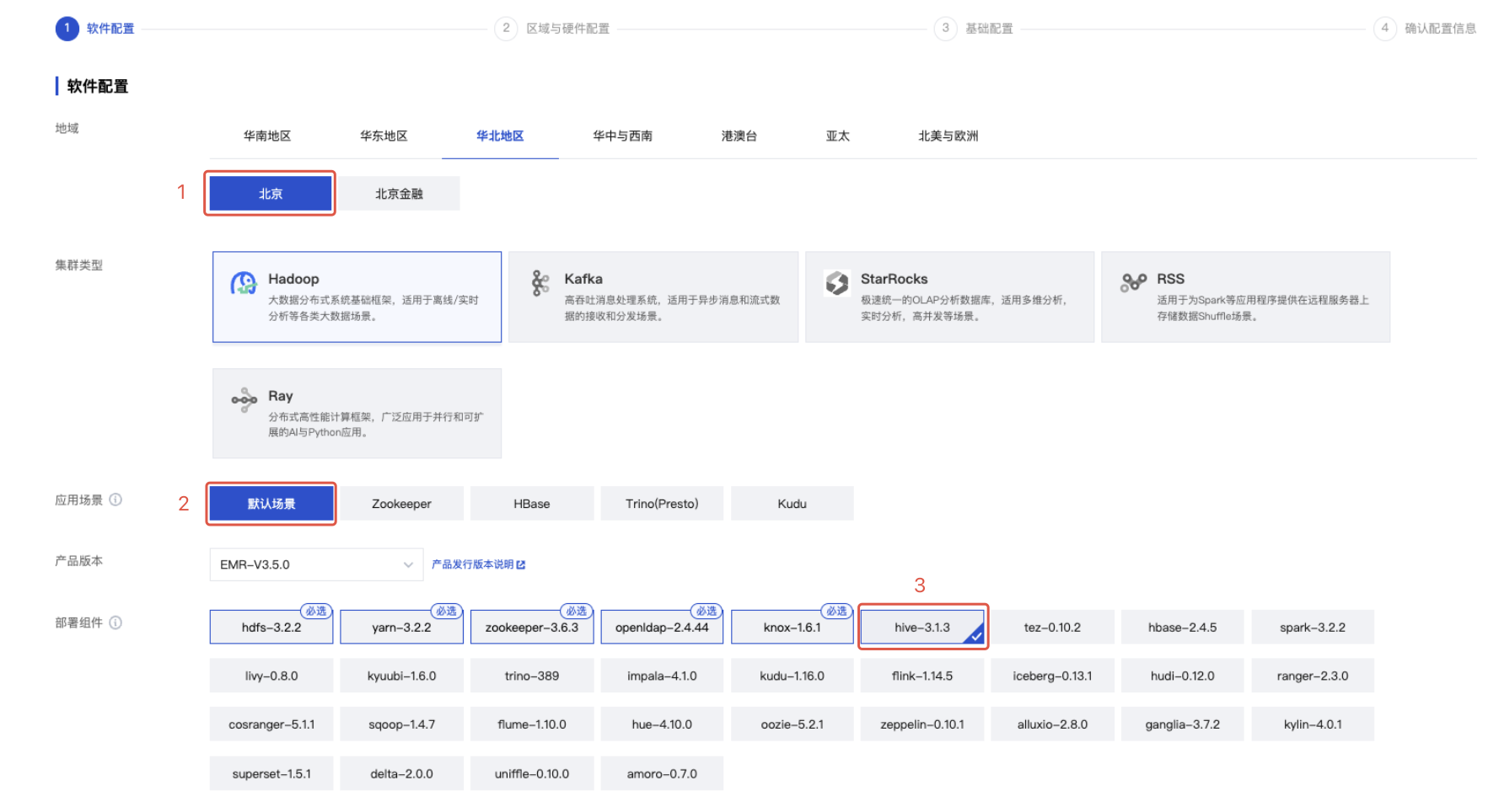Click the Kafka cluster icon
Image resolution: width=1499 pixels, height=807 pixels.
tap(540, 283)
